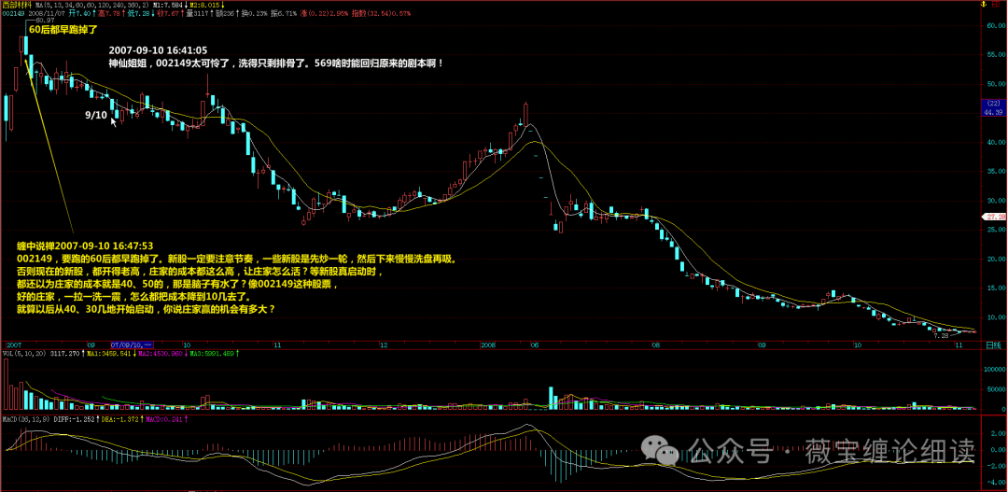Click the change value 涨(0.22)2.95%
This screenshot has height=492, width=1008.
coord(324,13)
